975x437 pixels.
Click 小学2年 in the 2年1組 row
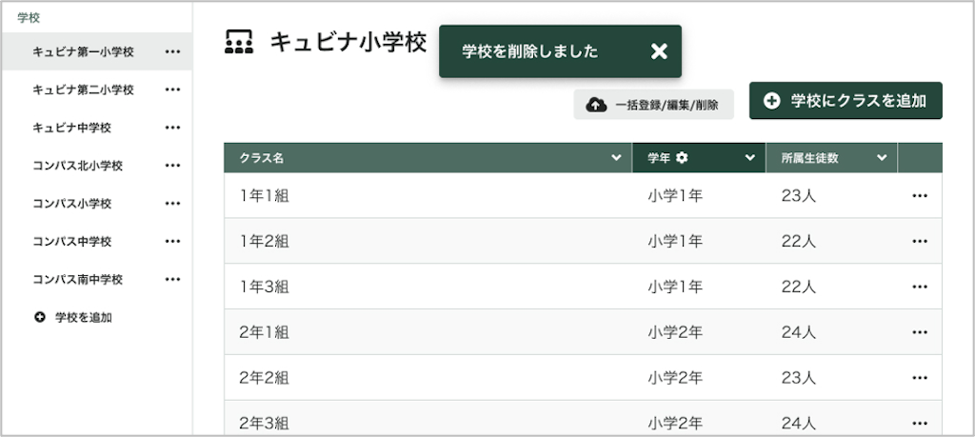click(x=675, y=332)
